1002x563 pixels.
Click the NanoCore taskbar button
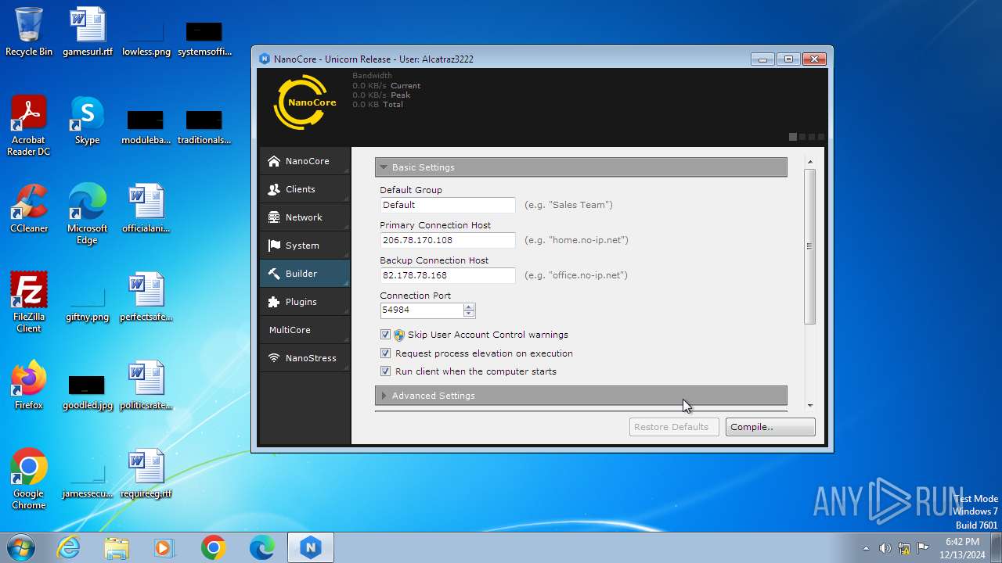coord(311,547)
